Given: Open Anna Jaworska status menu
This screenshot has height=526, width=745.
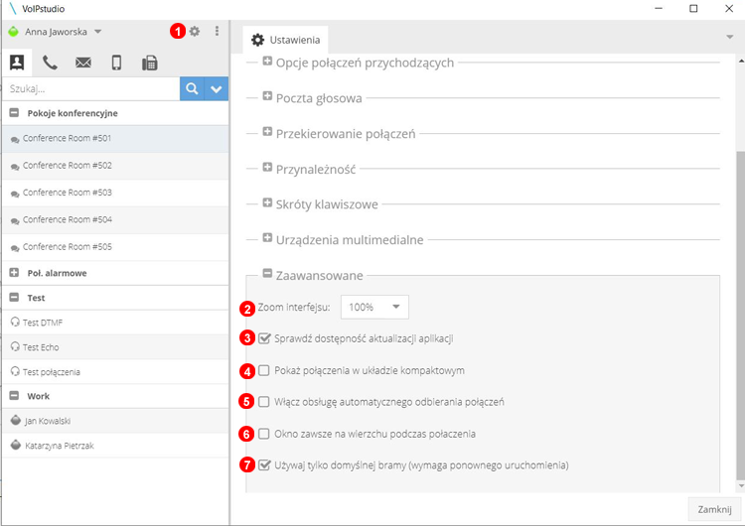Looking at the screenshot, I should click(62, 31).
